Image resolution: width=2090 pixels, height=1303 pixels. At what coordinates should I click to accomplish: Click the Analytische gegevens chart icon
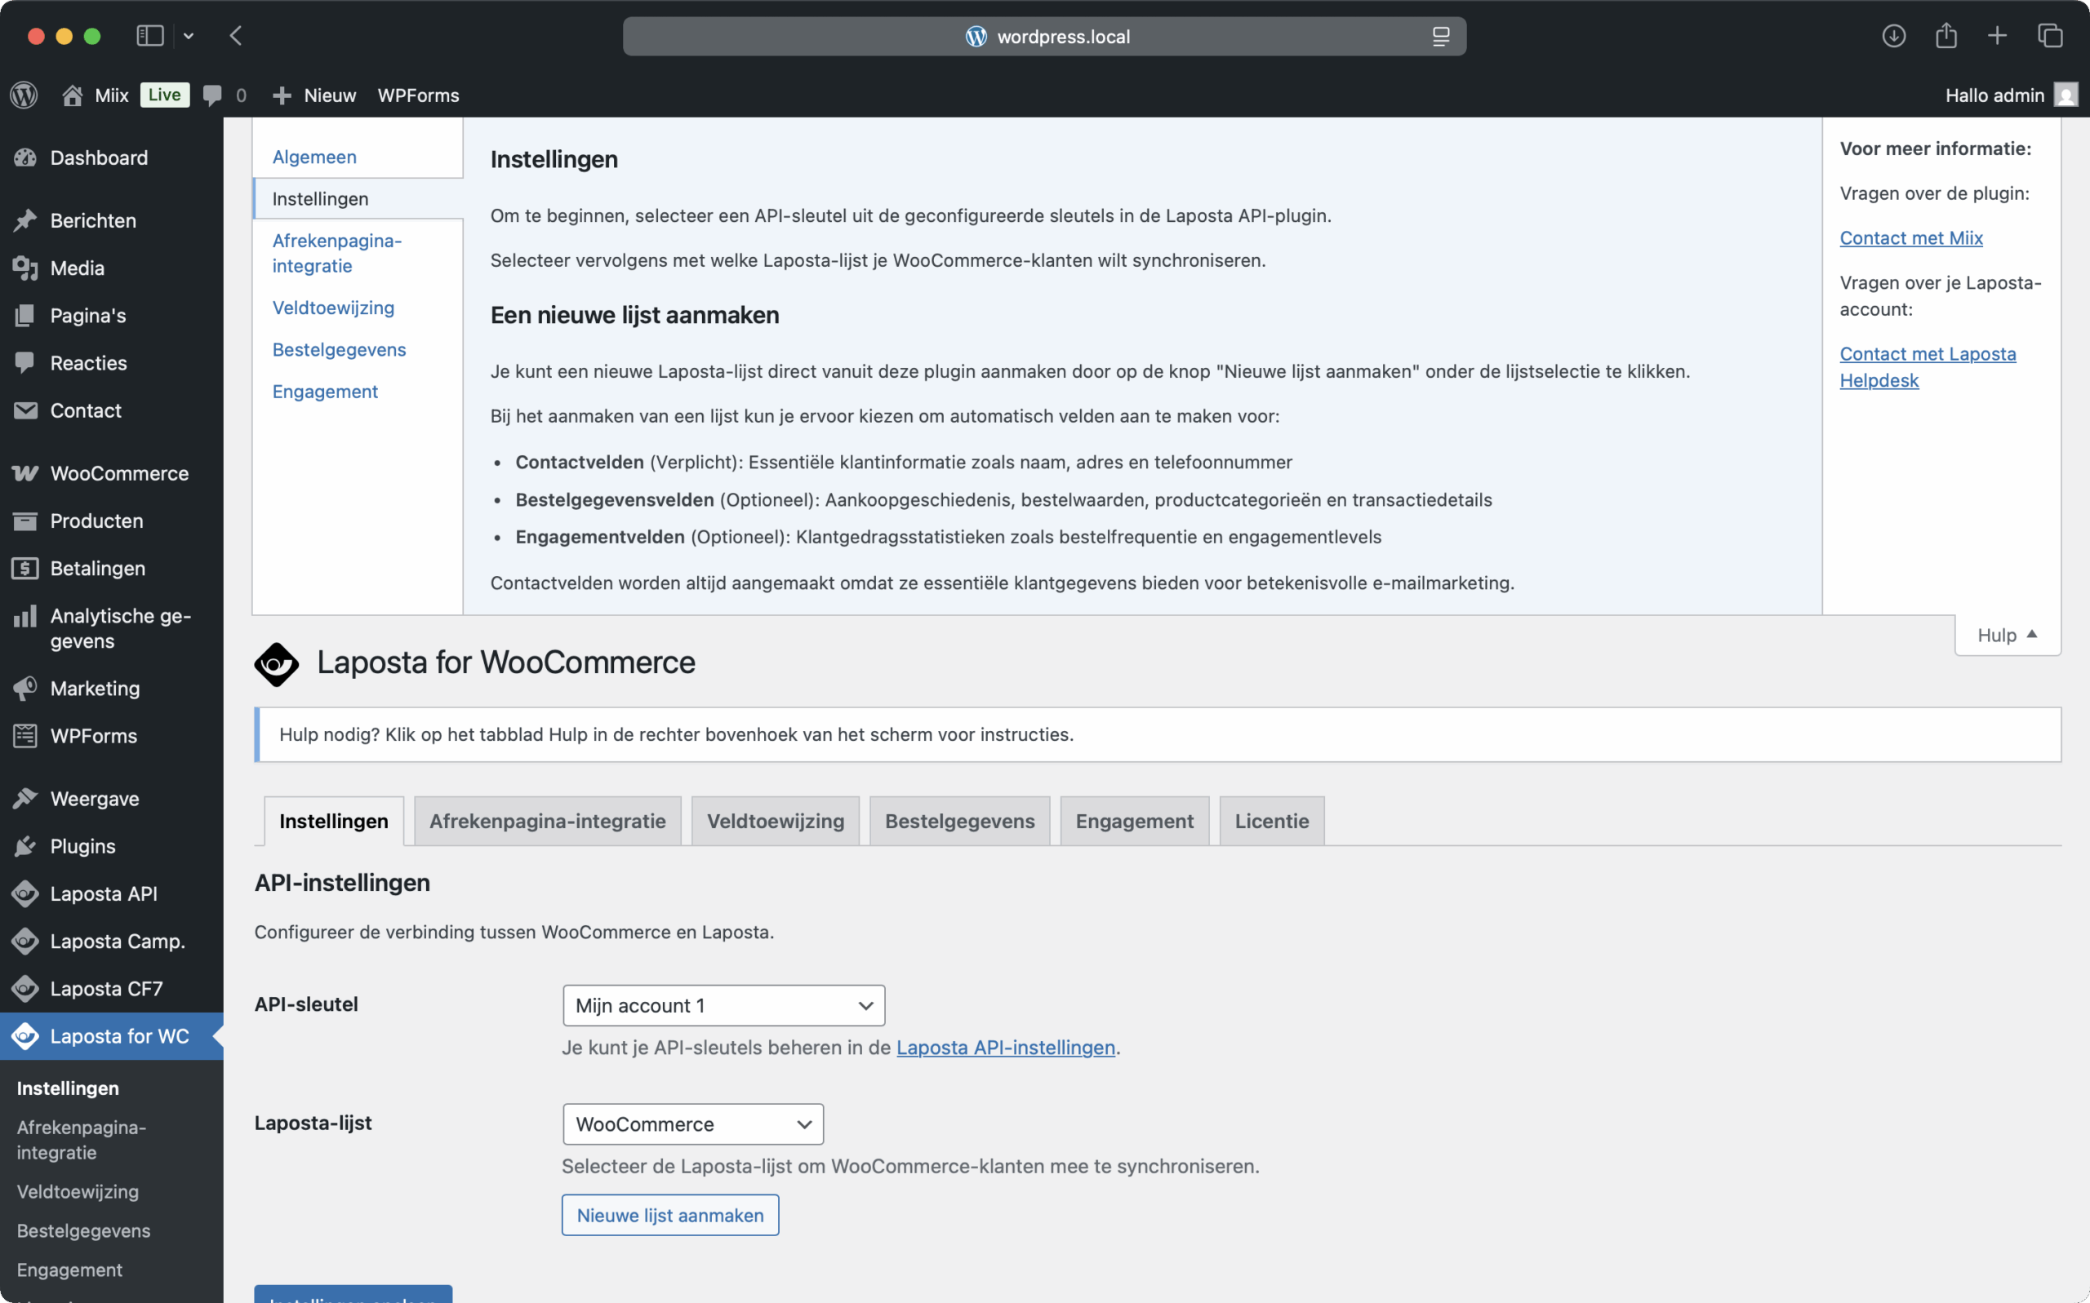(25, 616)
